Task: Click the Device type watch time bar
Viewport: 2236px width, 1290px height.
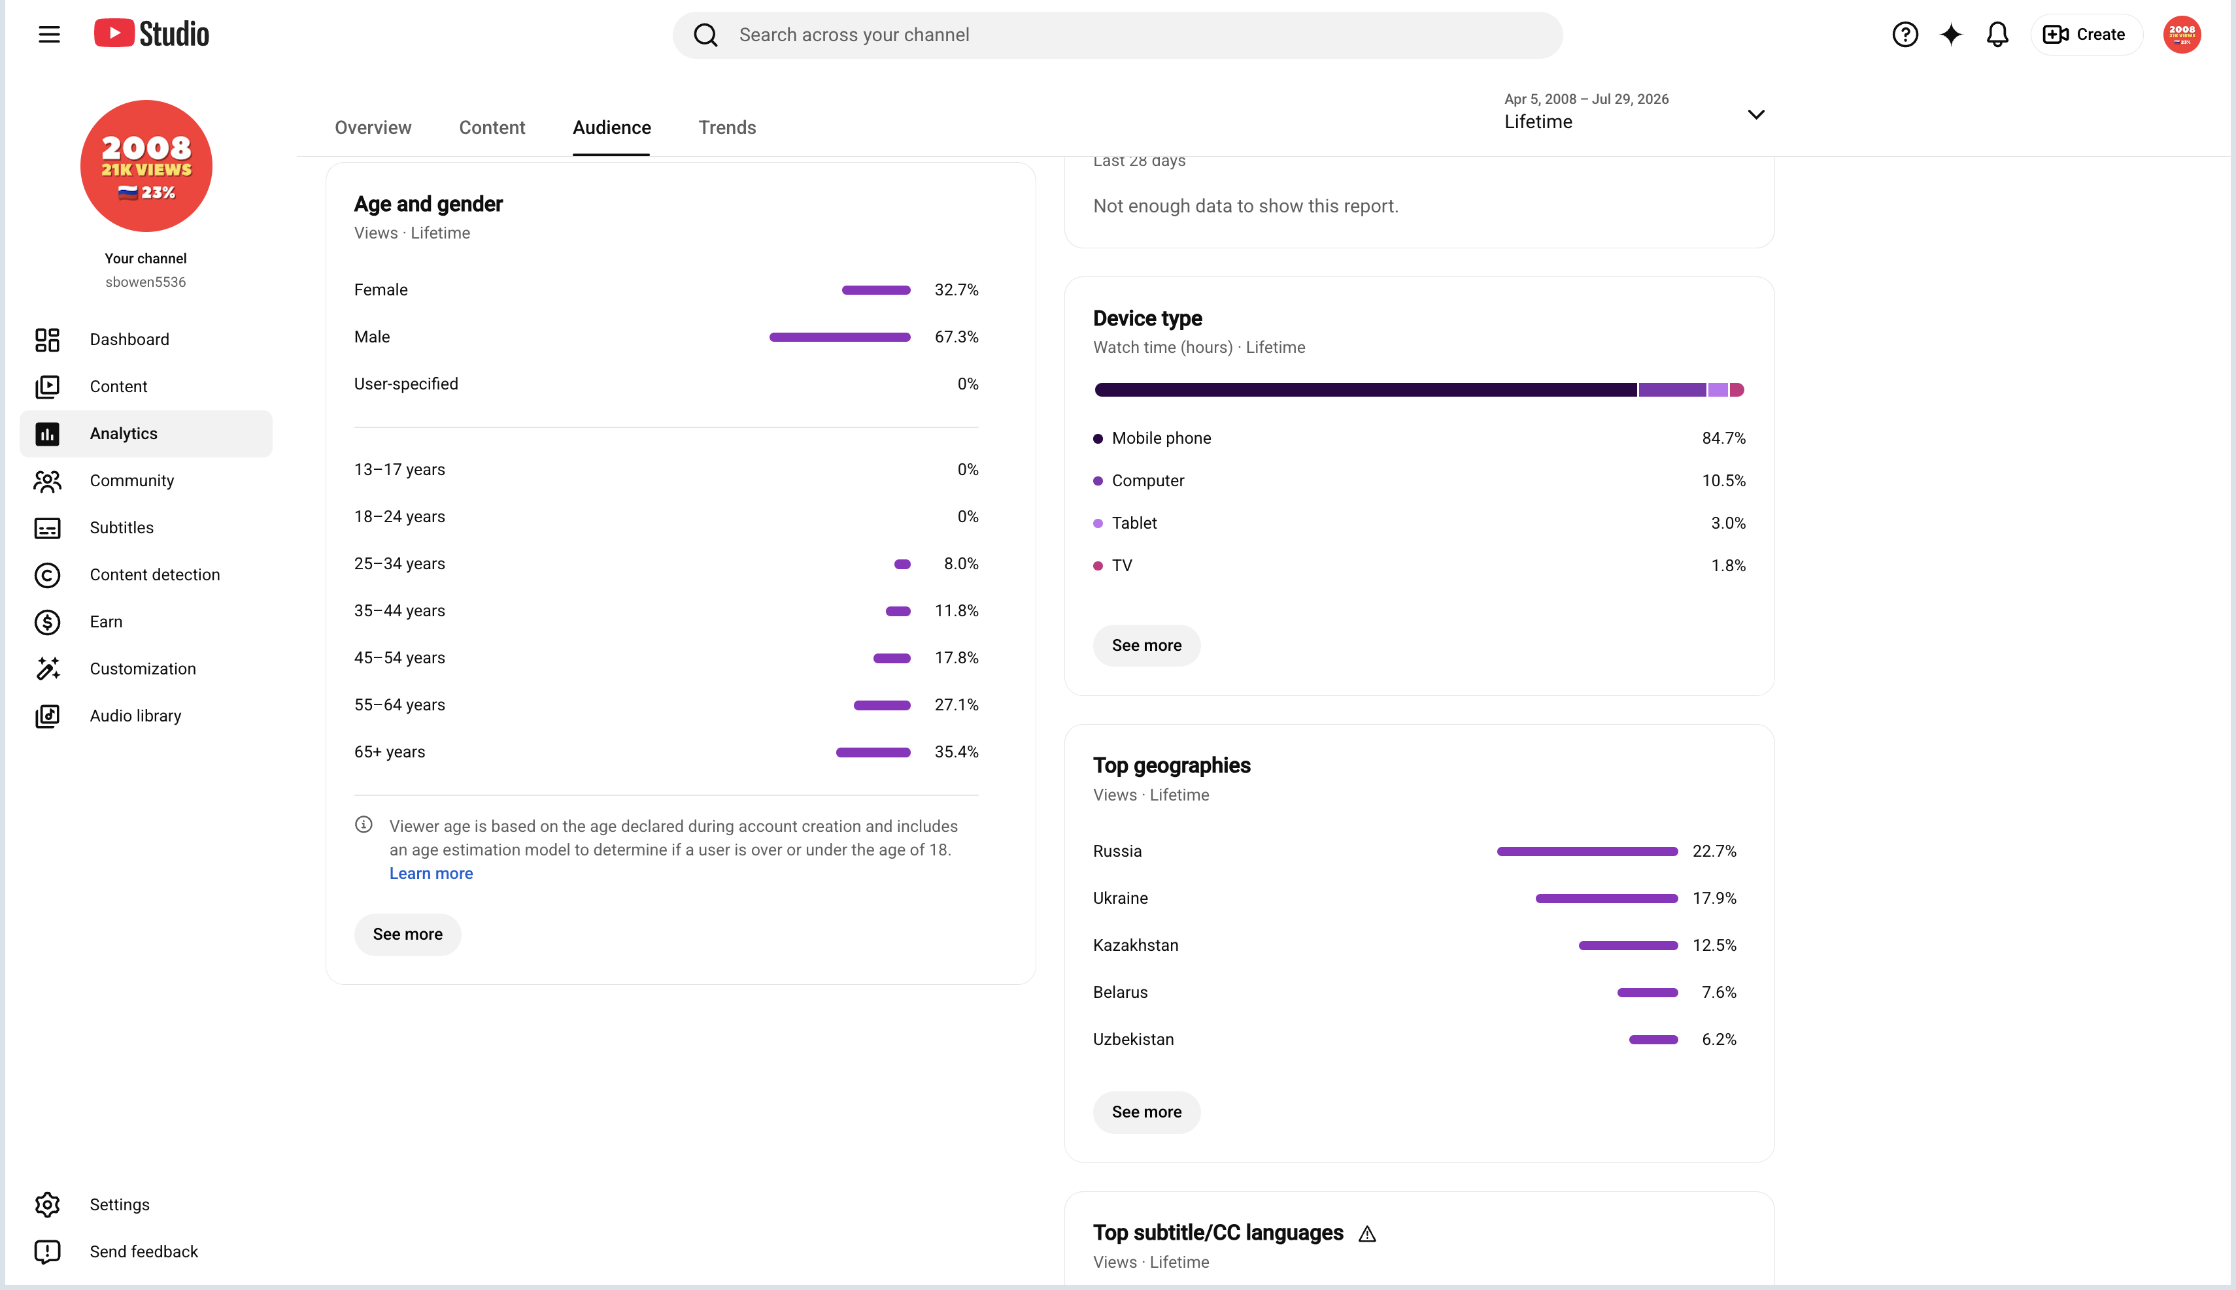Action: pos(1418,390)
